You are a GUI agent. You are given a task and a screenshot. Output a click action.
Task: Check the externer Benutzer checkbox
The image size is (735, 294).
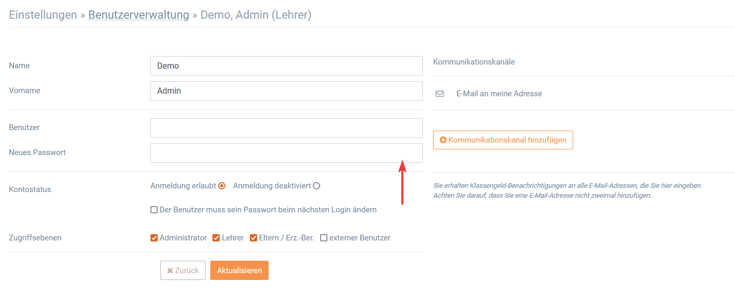(x=324, y=238)
